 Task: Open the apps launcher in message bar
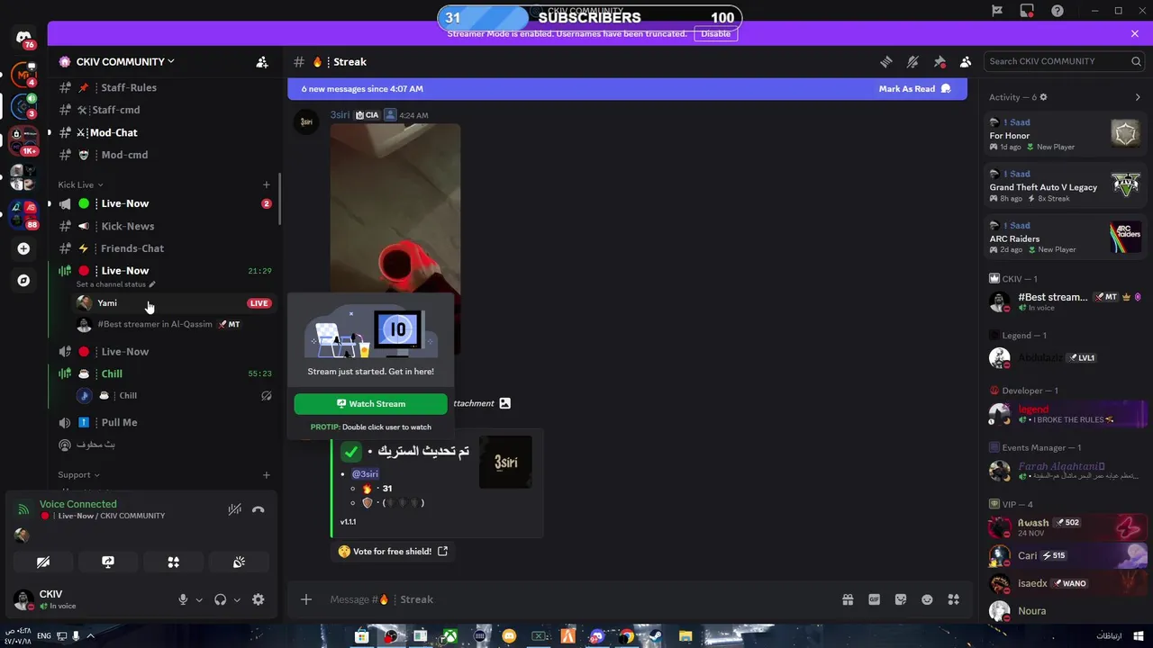(954, 599)
